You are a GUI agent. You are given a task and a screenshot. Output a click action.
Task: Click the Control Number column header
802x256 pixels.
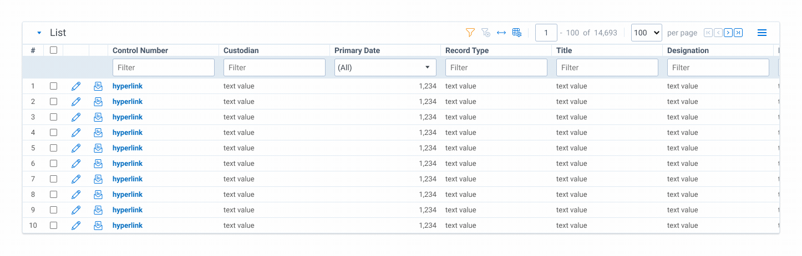140,50
